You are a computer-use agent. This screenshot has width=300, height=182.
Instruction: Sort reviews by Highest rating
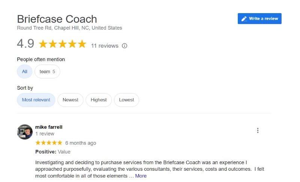[99, 100]
